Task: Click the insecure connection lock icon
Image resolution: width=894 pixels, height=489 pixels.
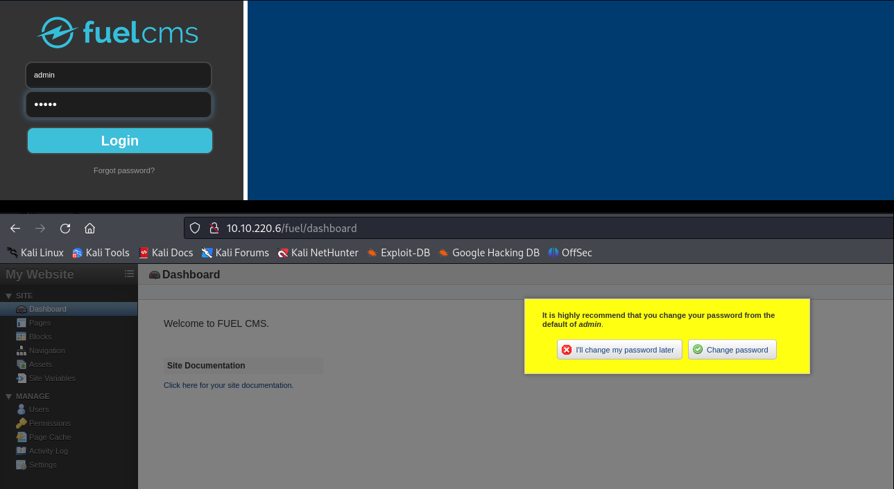Action: coord(214,229)
